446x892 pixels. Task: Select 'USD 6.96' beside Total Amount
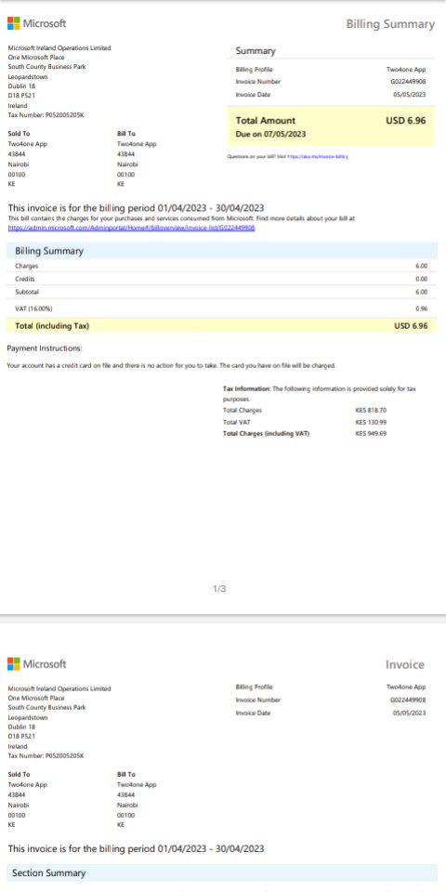pyautogui.click(x=406, y=121)
